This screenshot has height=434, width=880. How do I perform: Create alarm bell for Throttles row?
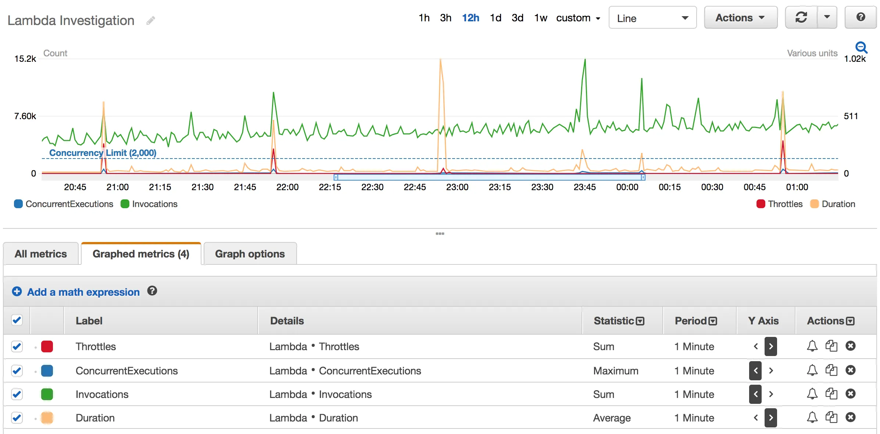coord(812,346)
